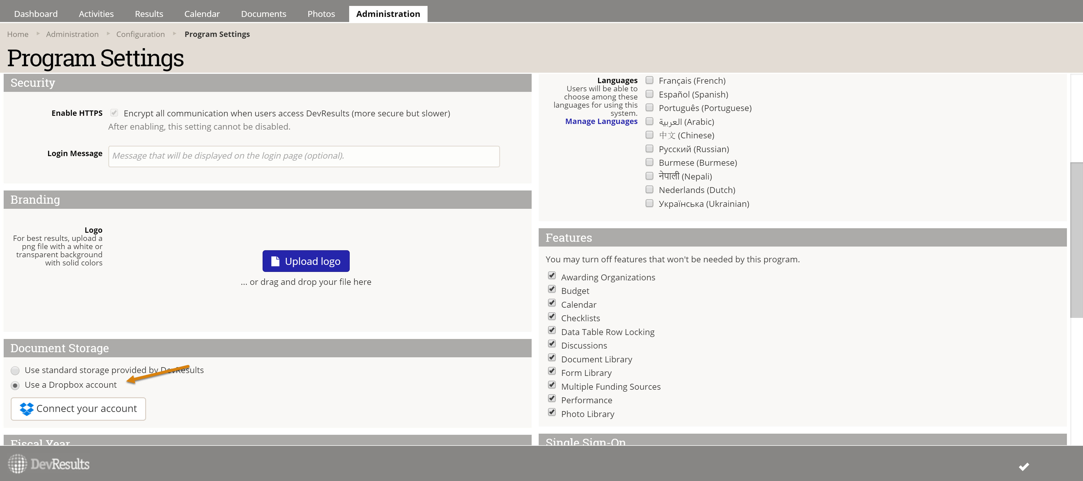Enable the Français (French) language checkbox
The height and width of the screenshot is (481, 1083).
[x=649, y=80]
